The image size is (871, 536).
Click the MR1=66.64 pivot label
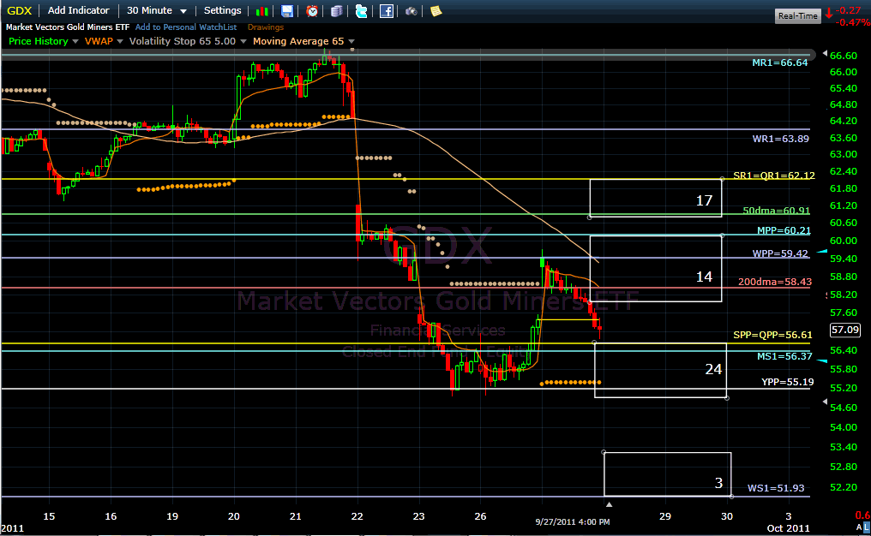tap(780, 63)
